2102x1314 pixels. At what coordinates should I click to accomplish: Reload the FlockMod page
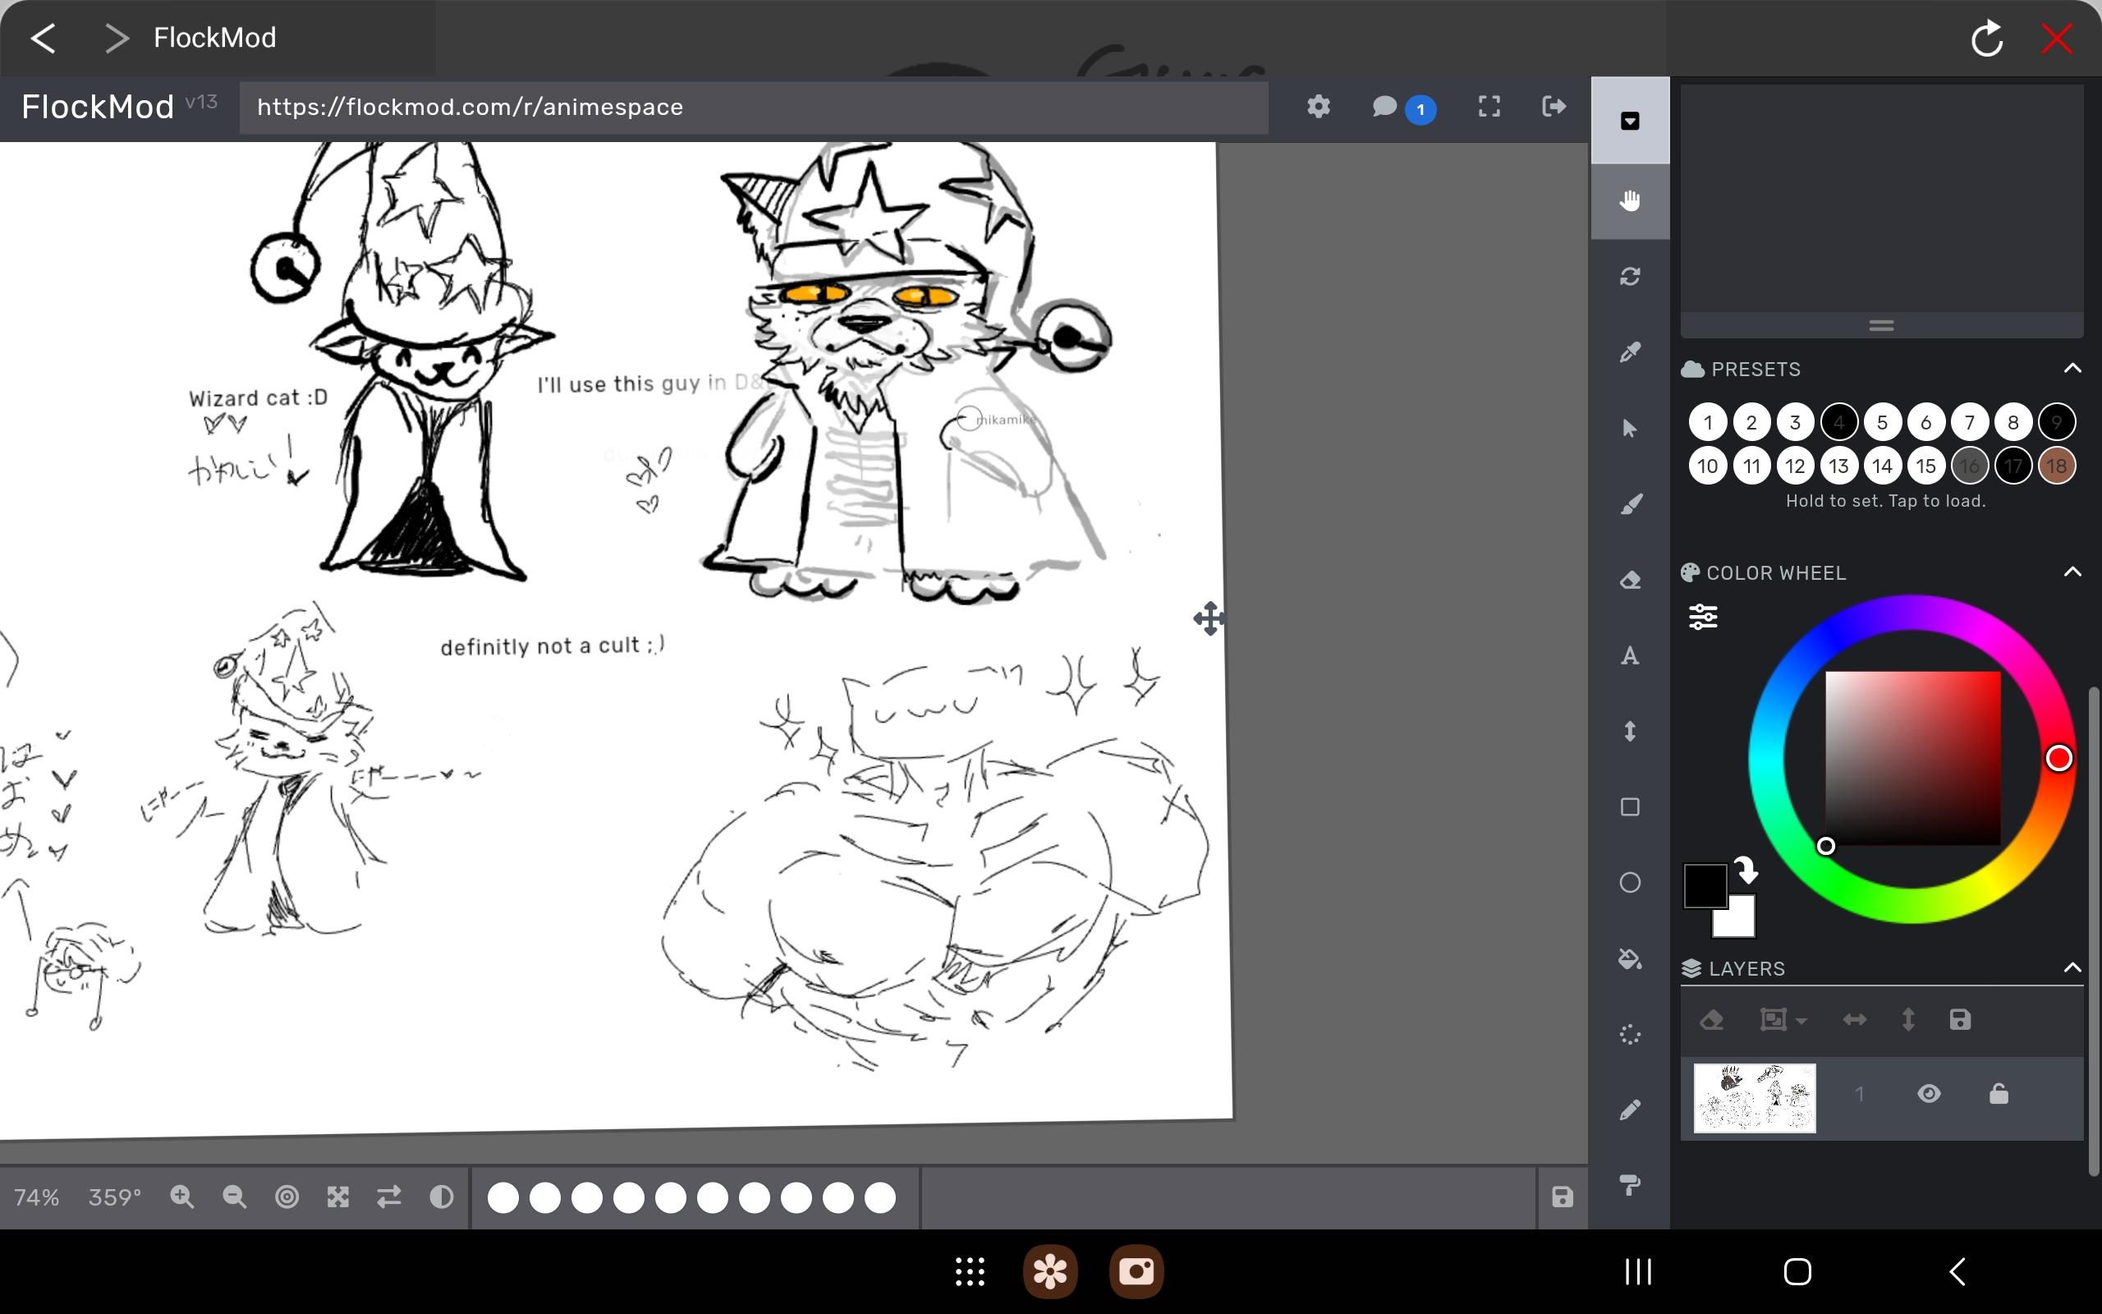pos(1986,39)
